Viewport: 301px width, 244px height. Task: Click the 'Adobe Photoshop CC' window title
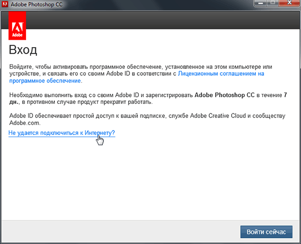tap(37, 4)
